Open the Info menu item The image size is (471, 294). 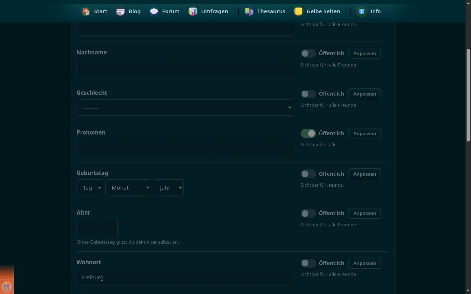tap(369, 11)
